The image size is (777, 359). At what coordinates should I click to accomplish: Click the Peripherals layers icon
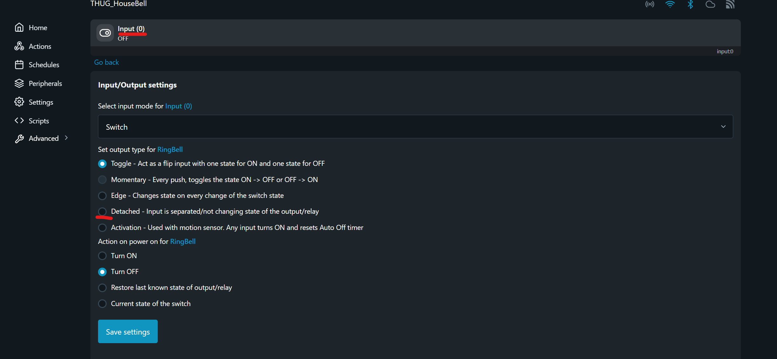(19, 83)
